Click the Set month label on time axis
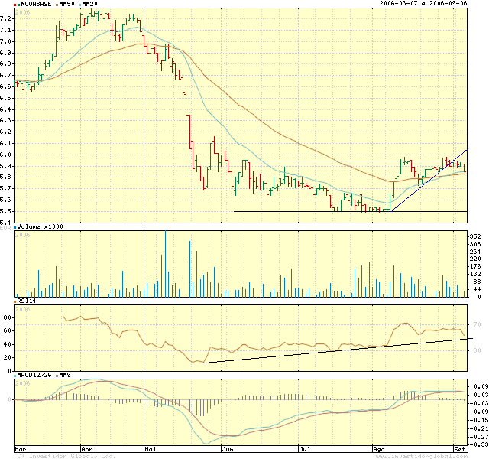Viewport: 489px width, 459px height. (x=460, y=449)
